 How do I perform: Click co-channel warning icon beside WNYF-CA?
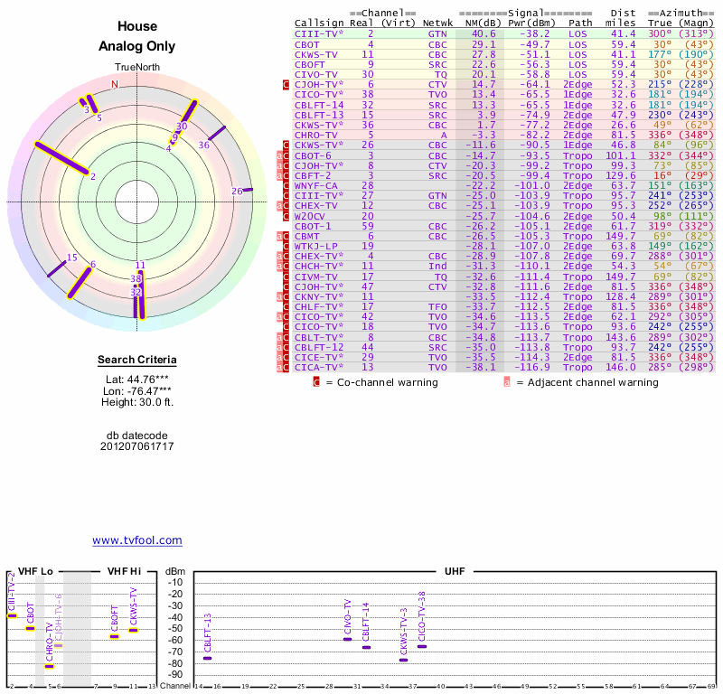(286, 184)
